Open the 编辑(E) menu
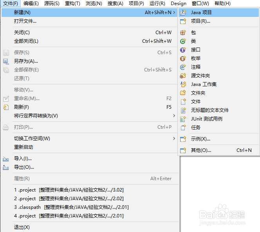Viewport: 260px width, 232px height. (31, 4)
